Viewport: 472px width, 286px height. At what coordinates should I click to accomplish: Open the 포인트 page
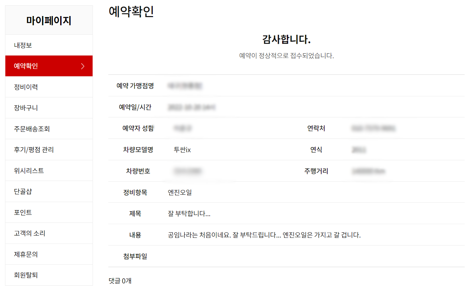pyautogui.click(x=49, y=212)
